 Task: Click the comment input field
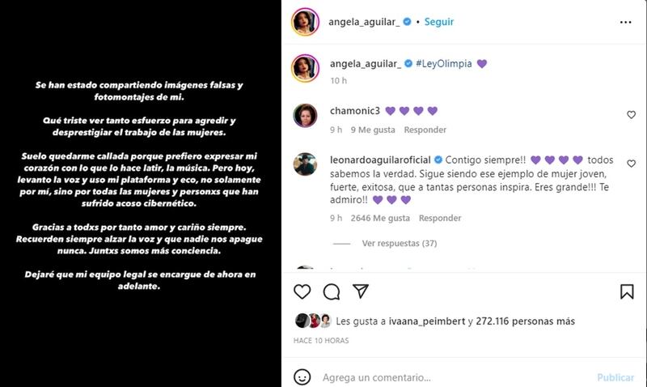click(x=454, y=377)
